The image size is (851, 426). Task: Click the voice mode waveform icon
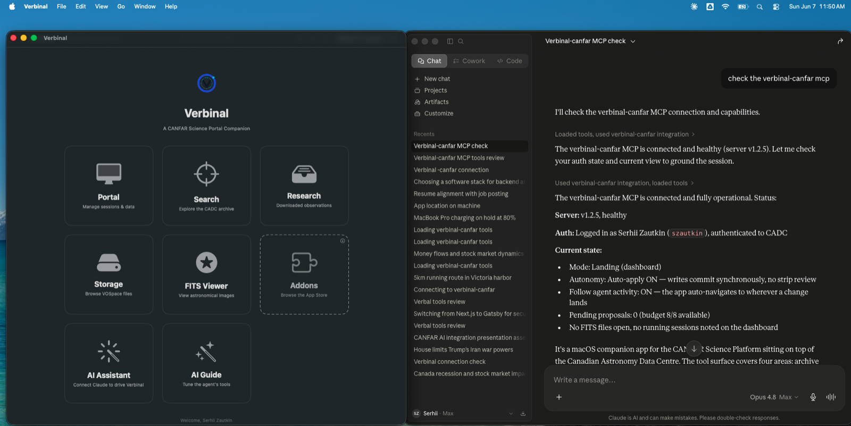pos(831,397)
